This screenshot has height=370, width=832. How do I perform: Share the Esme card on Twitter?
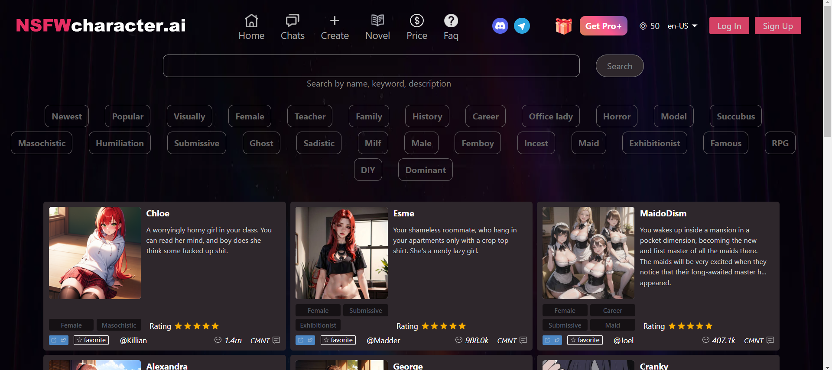tap(310, 340)
